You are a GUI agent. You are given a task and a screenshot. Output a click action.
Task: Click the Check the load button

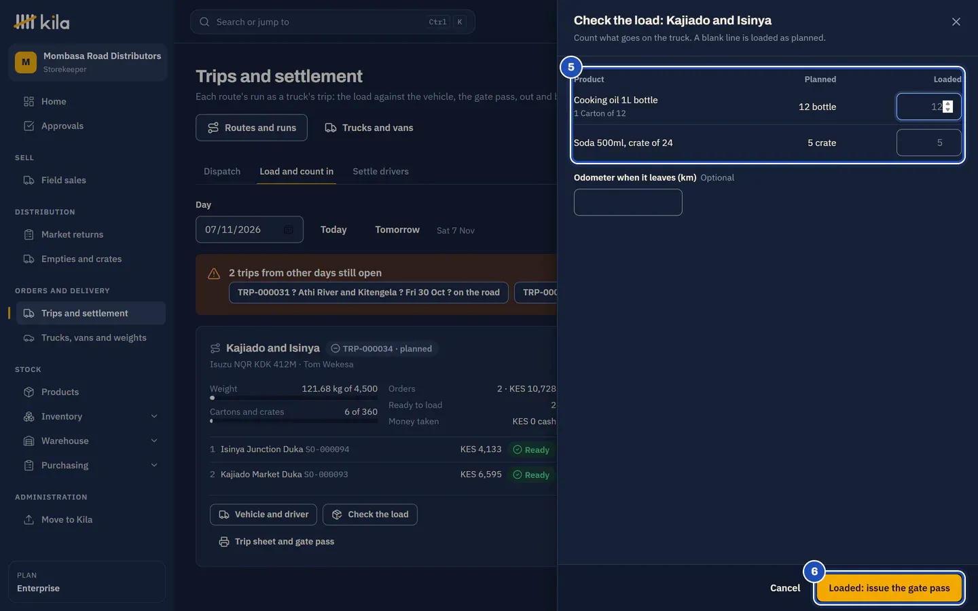tap(370, 515)
